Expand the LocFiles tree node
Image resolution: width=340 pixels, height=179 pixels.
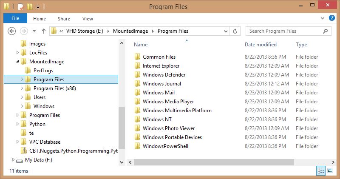(17, 52)
